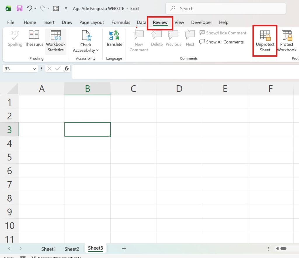Viewport: 299px width, 258px height.
Task: Click the form icon in Quick Access Toolbar
Action: tap(56, 8)
